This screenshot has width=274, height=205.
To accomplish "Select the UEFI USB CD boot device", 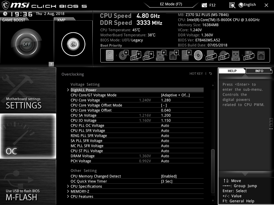I will coord(148,56).
